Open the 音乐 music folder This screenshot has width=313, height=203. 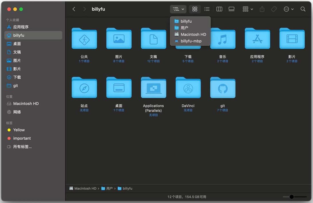(x=223, y=39)
